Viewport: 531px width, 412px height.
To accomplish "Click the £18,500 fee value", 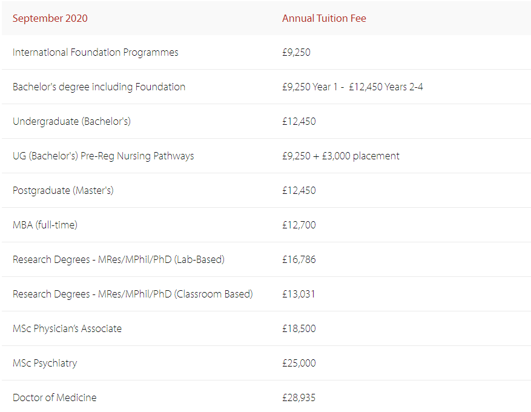I will (x=299, y=329).
